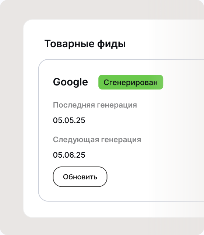Refresh the Google feed with Обновить
This screenshot has height=235, width=204.
80,177
